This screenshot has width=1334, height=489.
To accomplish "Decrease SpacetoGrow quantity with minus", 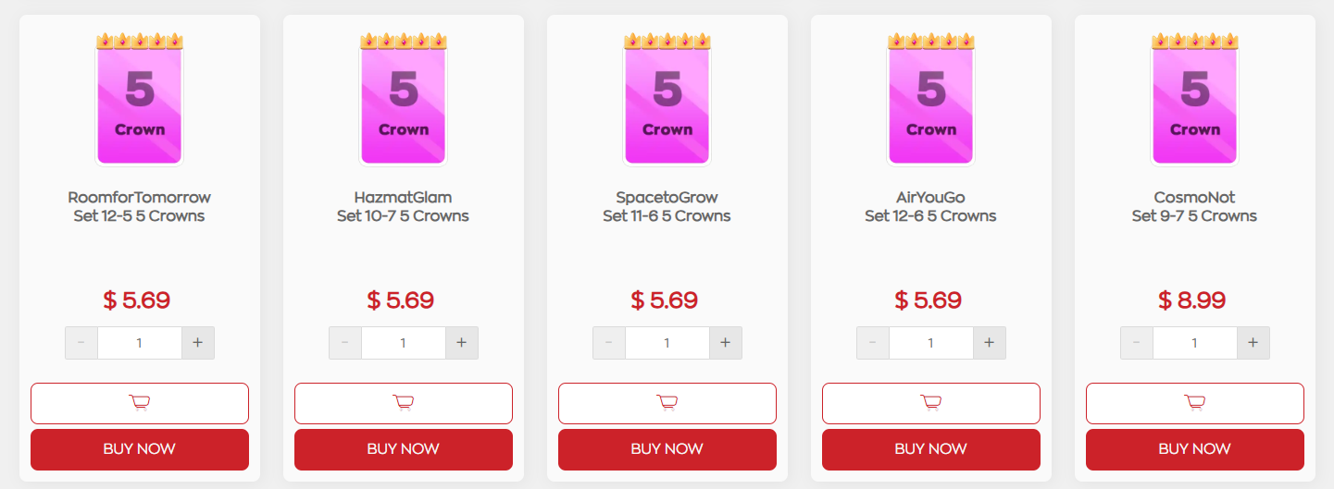I will pos(609,343).
